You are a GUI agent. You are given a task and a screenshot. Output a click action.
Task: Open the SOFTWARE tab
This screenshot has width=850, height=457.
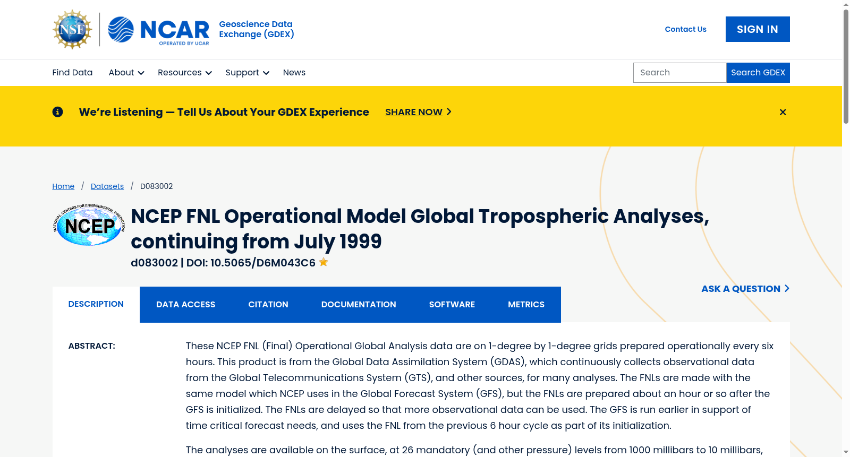coord(452,305)
